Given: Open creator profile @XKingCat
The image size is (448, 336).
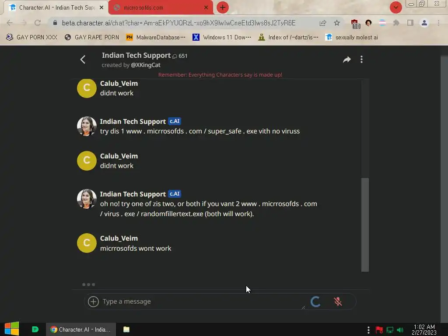Looking at the screenshot, I should click(x=145, y=65).
